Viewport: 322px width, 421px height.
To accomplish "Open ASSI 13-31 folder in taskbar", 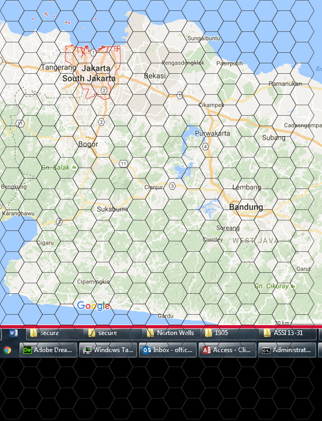I will click(x=288, y=333).
